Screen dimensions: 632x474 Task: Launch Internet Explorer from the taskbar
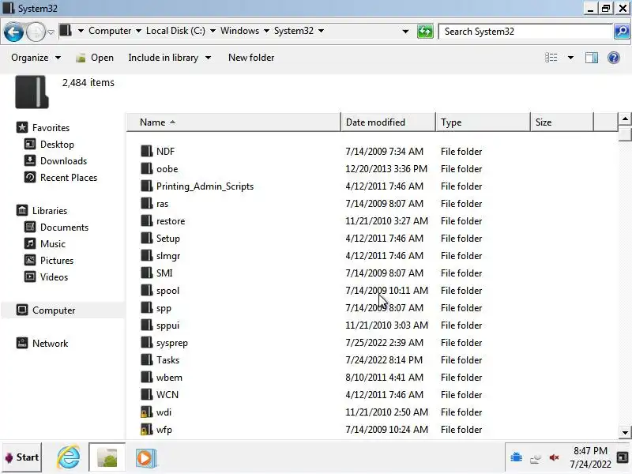tap(68, 457)
